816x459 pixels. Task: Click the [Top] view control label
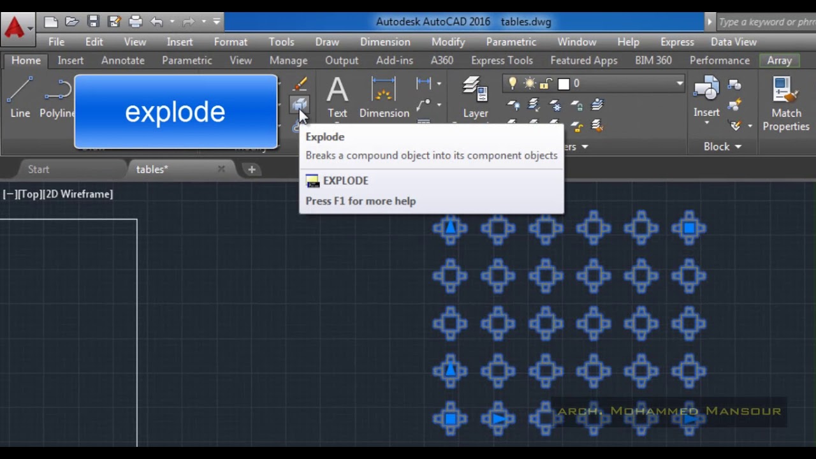pyautogui.click(x=30, y=194)
